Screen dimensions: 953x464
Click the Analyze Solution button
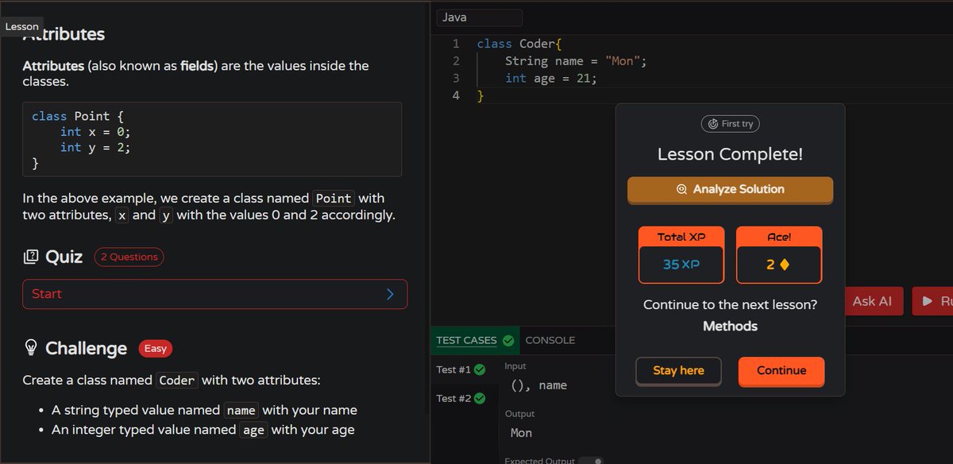tap(730, 190)
